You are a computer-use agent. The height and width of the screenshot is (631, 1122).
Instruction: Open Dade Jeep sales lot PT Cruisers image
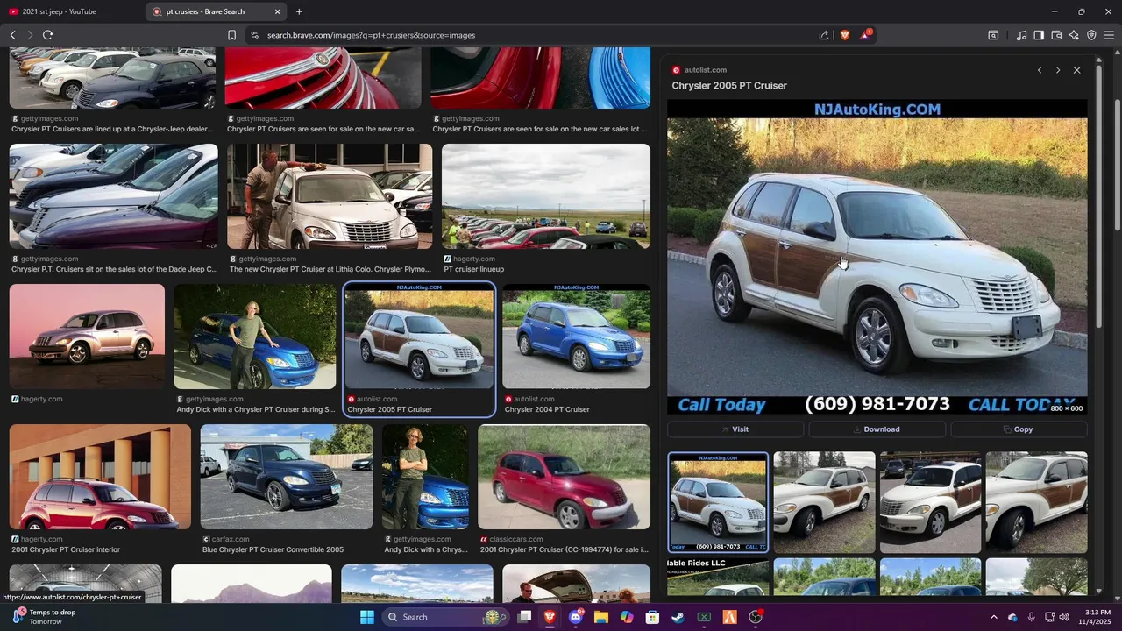[114, 196]
